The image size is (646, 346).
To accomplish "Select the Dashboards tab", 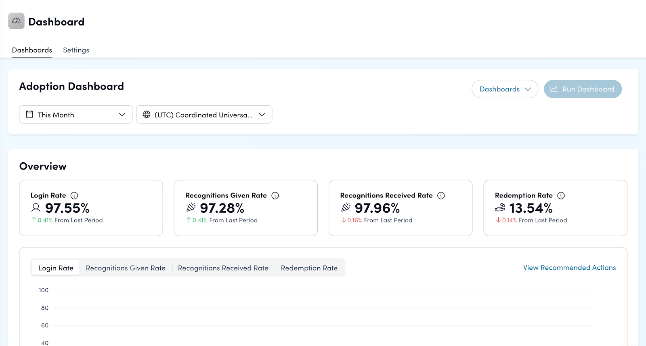I will [x=32, y=50].
